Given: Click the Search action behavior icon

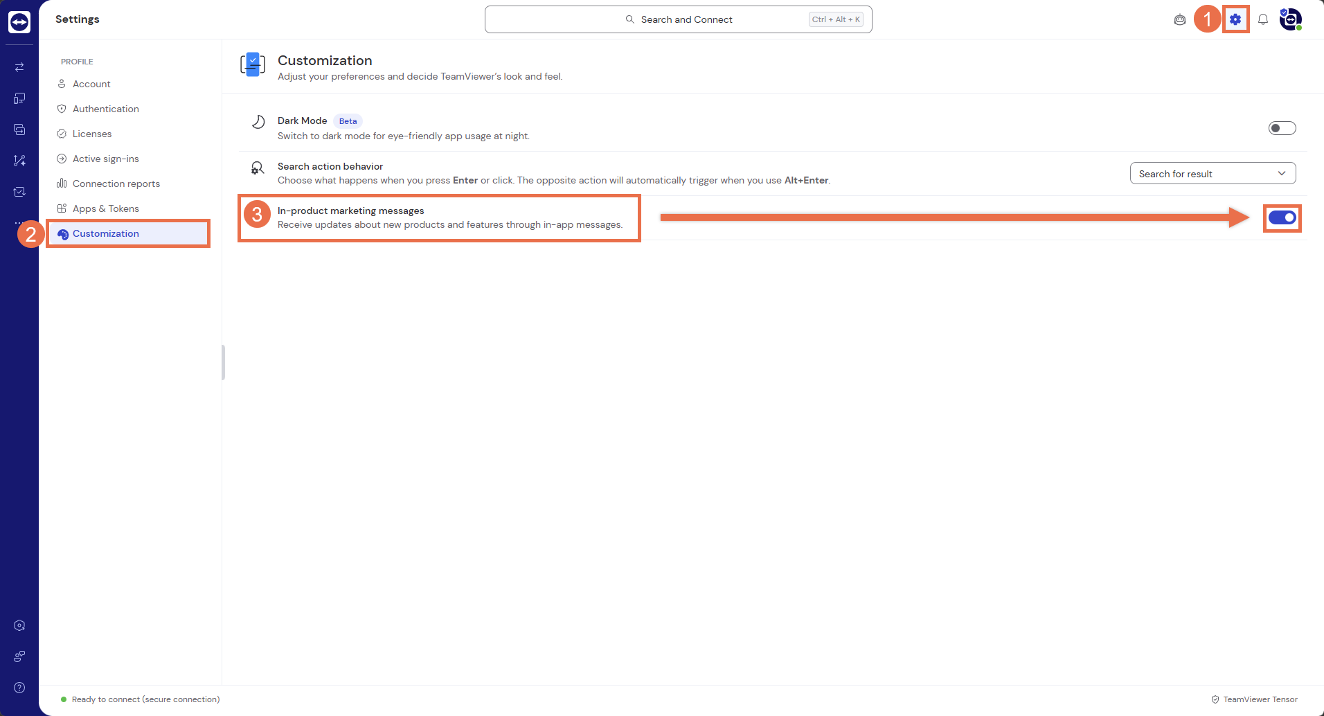Looking at the screenshot, I should pos(258,168).
